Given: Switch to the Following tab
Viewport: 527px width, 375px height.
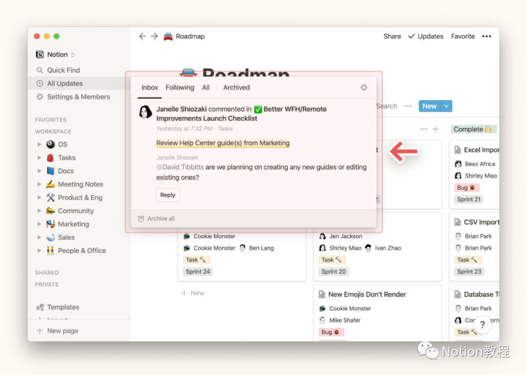Looking at the screenshot, I should pos(180,88).
